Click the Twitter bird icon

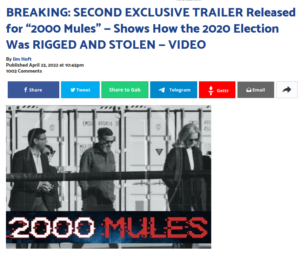point(73,90)
